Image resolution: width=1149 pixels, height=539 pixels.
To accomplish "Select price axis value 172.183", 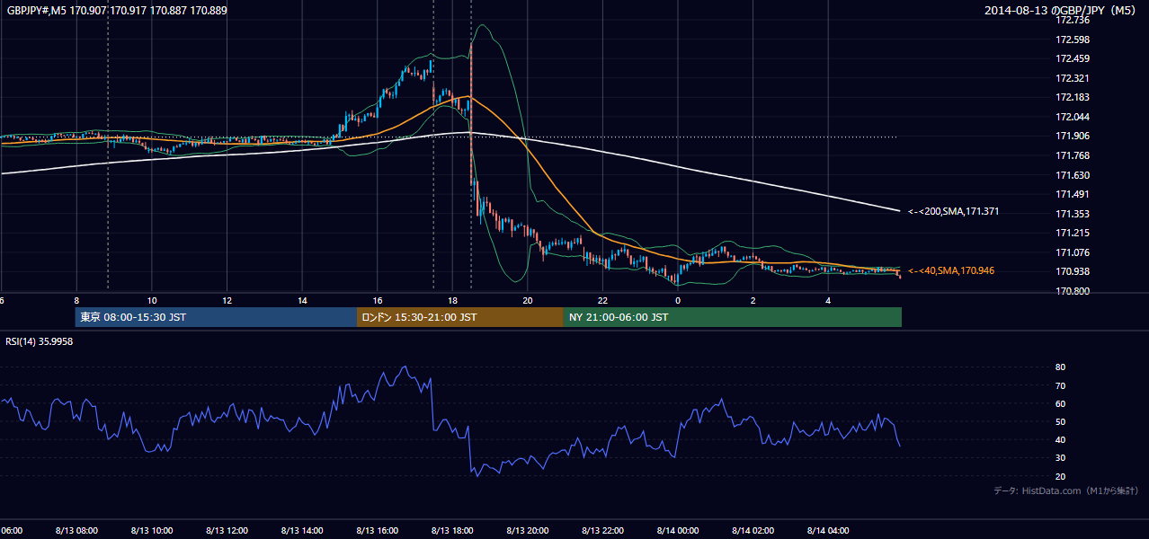I will click(x=1073, y=97).
